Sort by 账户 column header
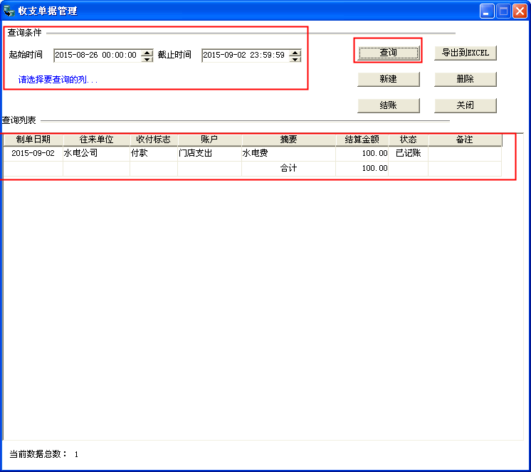 [x=209, y=140]
